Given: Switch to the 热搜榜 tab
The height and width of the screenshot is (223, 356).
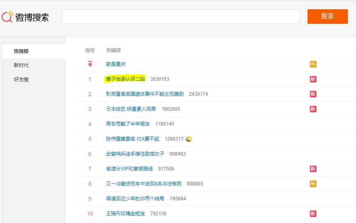Looking at the screenshot, I should click(21, 51).
